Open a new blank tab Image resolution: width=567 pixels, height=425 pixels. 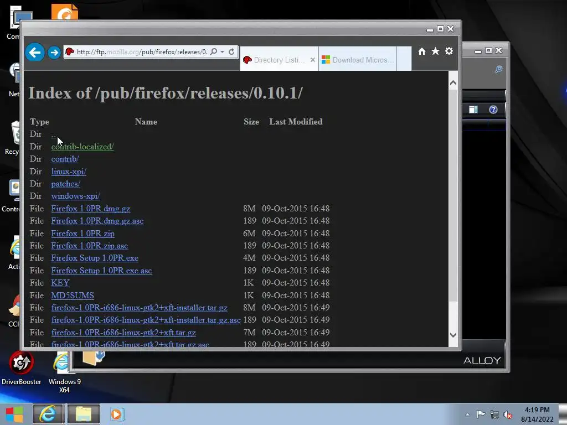pyautogui.click(x=404, y=59)
